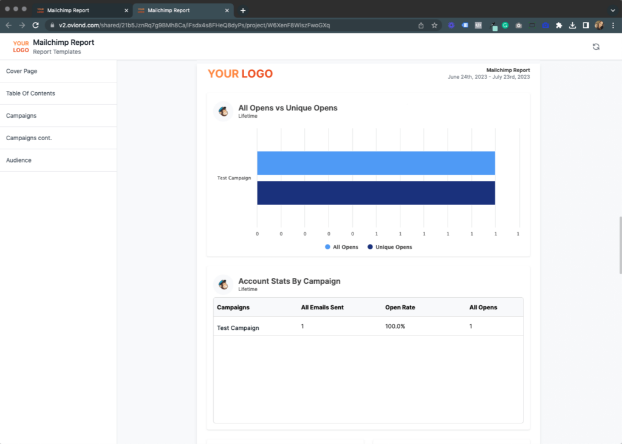Select Campaigns cont. in the sidebar

(x=58, y=138)
